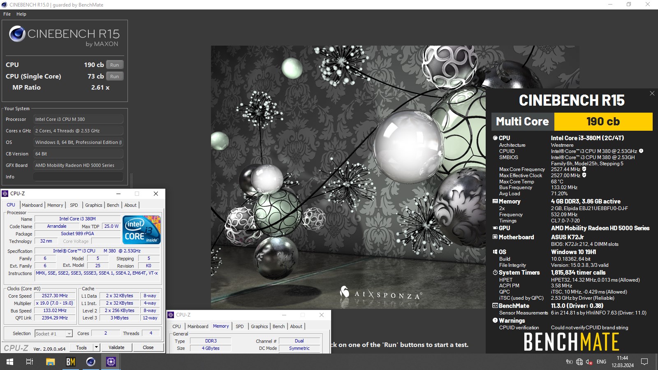
Task: Click the network status tray icon
Action: pos(579,362)
